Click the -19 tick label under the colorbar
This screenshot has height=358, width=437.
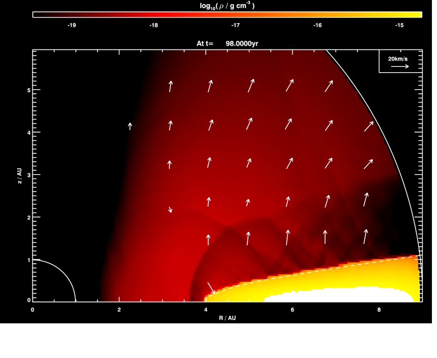(72, 25)
